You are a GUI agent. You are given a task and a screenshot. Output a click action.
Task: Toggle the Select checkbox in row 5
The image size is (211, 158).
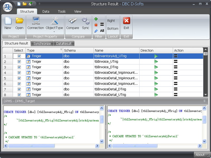click(19, 78)
